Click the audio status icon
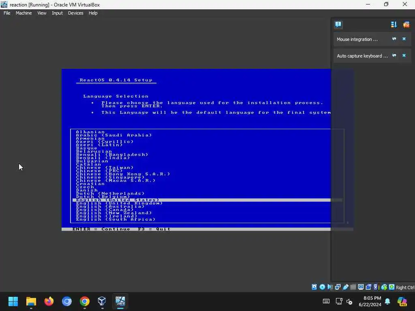Viewport: 415px width, 311px height. (330, 287)
